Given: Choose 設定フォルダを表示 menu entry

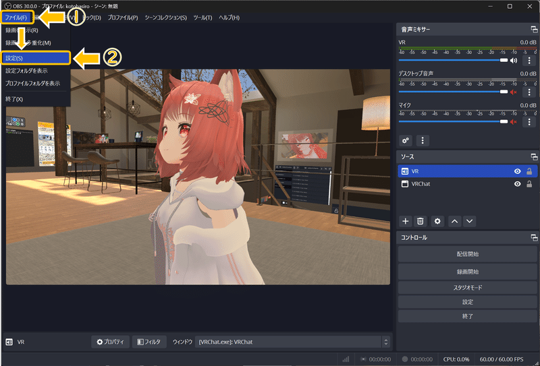Looking at the screenshot, I should 26,71.
